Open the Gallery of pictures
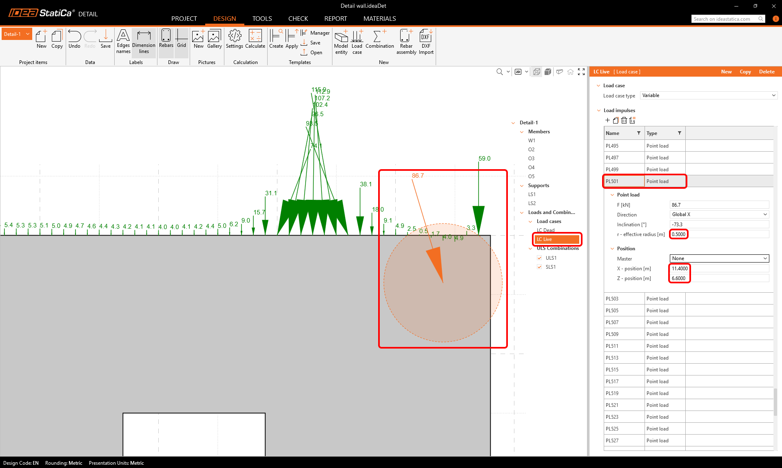Image resolution: width=782 pixels, height=468 pixels. (214, 39)
